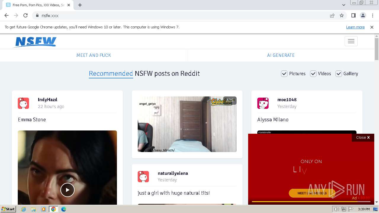The height and width of the screenshot is (213, 379).
Task: Bookmark this tab with the star icon
Action: pyautogui.click(x=342, y=15)
